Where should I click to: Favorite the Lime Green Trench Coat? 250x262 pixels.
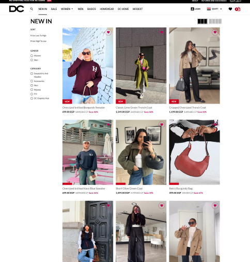click(x=162, y=32)
